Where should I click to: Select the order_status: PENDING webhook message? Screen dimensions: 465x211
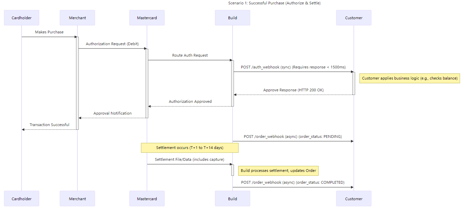293,137
